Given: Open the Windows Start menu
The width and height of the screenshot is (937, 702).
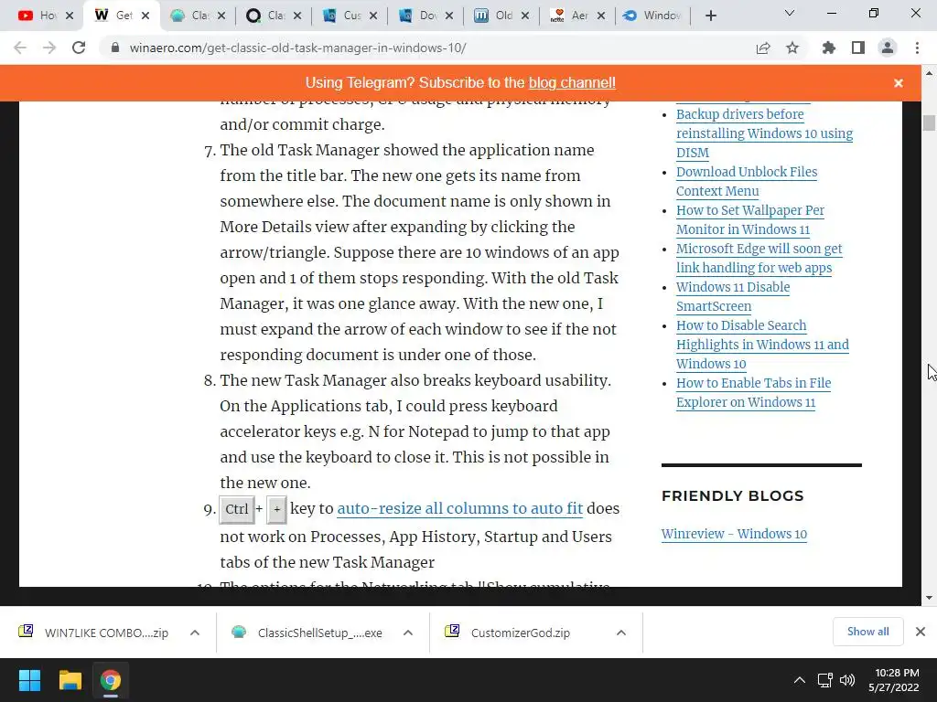Looking at the screenshot, I should pos(29,680).
